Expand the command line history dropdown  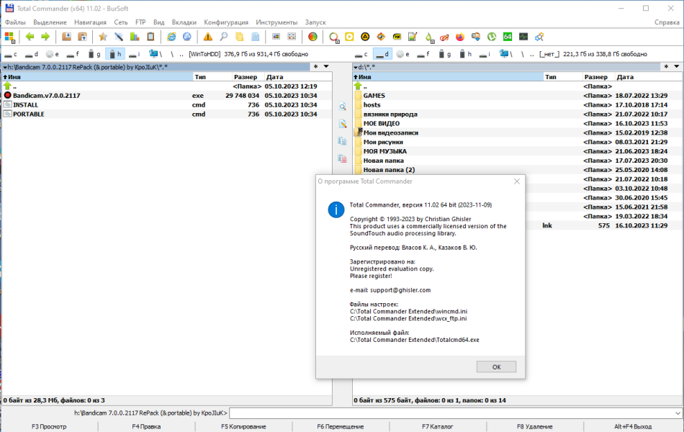click(x=678, y=413)
